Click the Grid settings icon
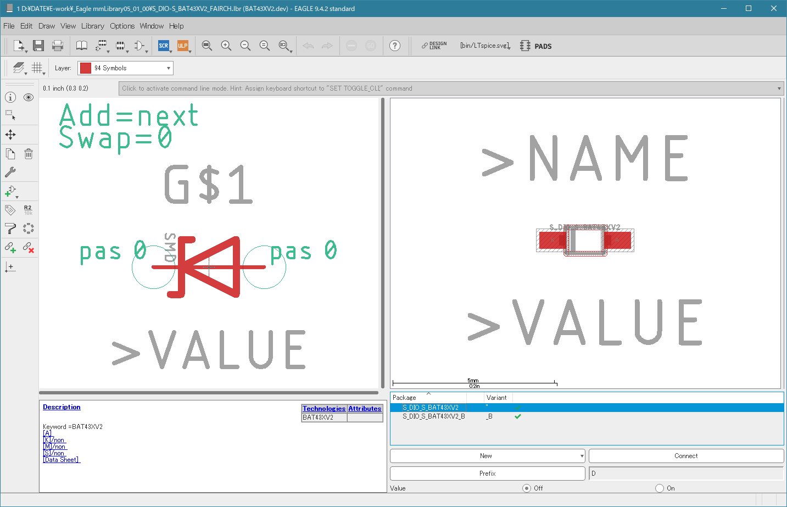 click(37, 68)
